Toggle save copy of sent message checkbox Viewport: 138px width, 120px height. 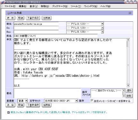92,101
